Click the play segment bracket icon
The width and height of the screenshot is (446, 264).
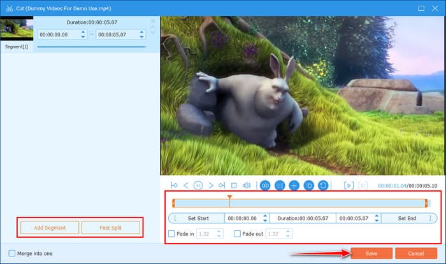pyautogui.click(x=349, y=185)
